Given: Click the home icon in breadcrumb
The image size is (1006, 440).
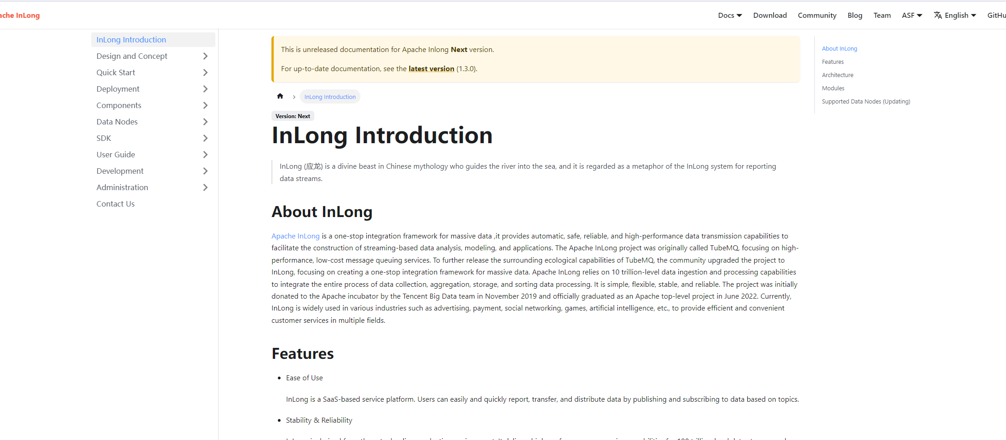Looking at the screenshot, I should 280,96.
